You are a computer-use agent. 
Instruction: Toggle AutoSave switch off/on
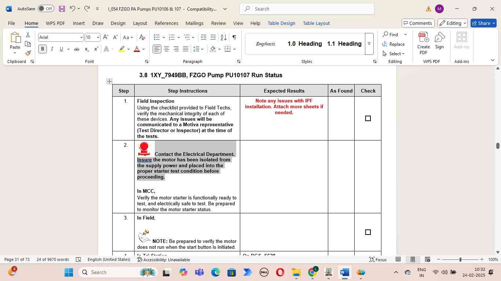click(x=46, y=9)
